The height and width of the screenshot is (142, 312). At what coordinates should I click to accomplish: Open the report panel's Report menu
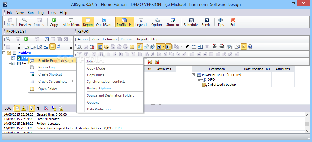[x=142, y=39]
